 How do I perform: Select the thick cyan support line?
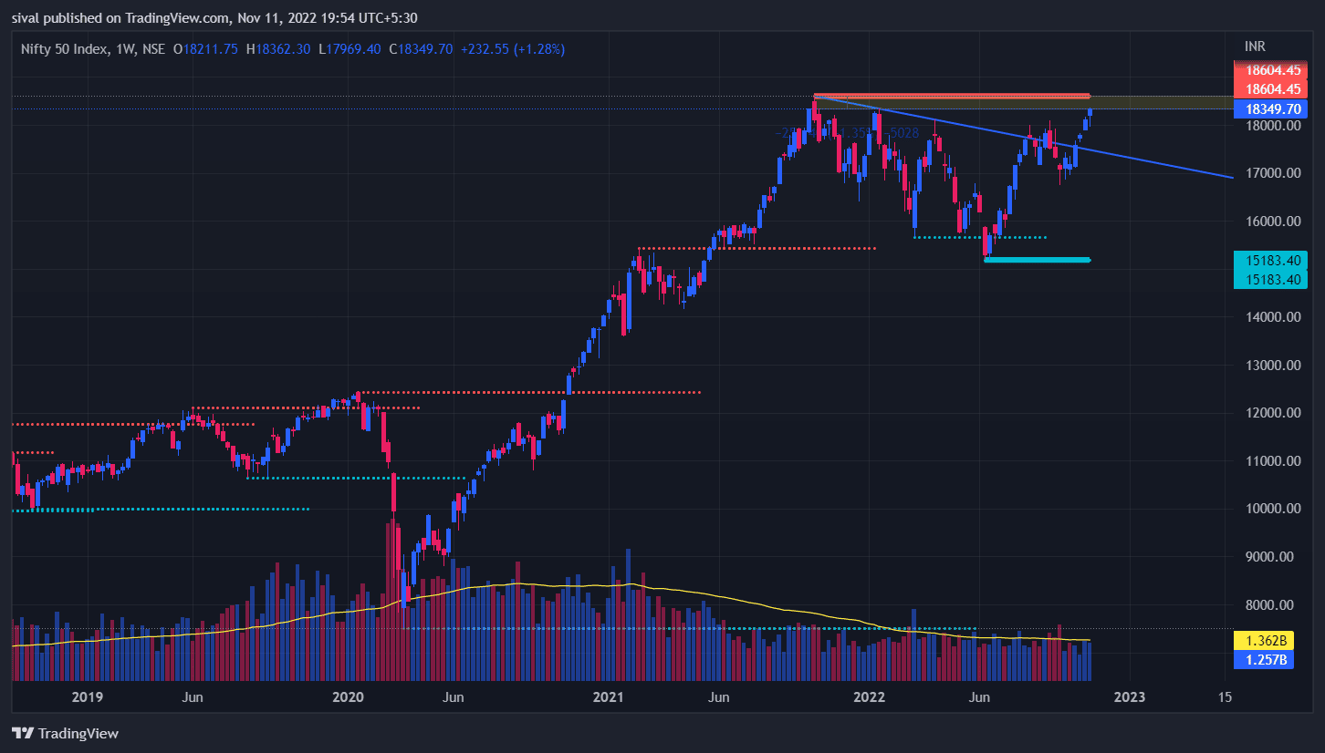coord(1038,260)
